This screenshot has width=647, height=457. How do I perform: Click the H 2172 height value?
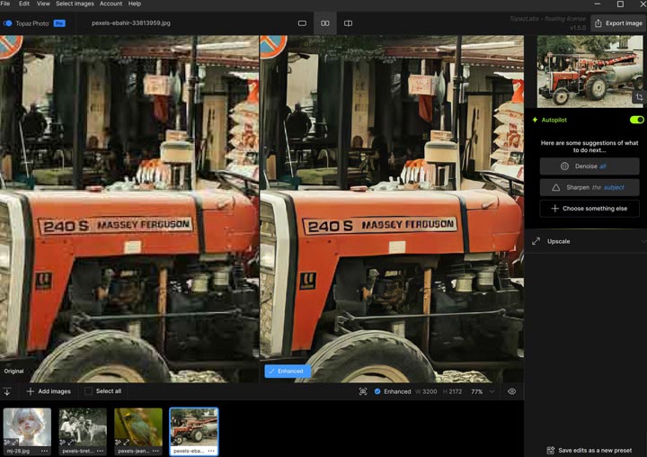point(452,391)
